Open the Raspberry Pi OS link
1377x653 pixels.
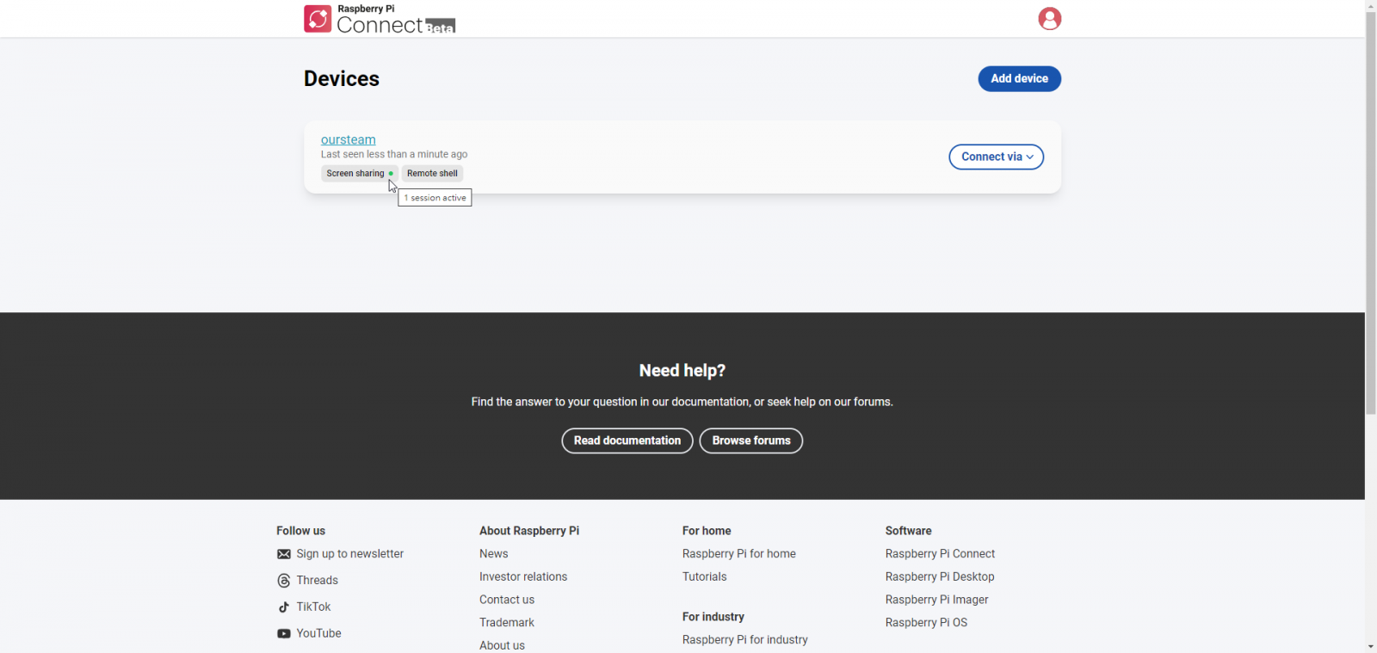(926, 623)
